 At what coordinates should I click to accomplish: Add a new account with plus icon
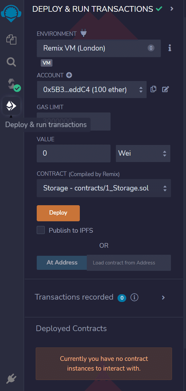pyautogui.click(x=69, y=75)
